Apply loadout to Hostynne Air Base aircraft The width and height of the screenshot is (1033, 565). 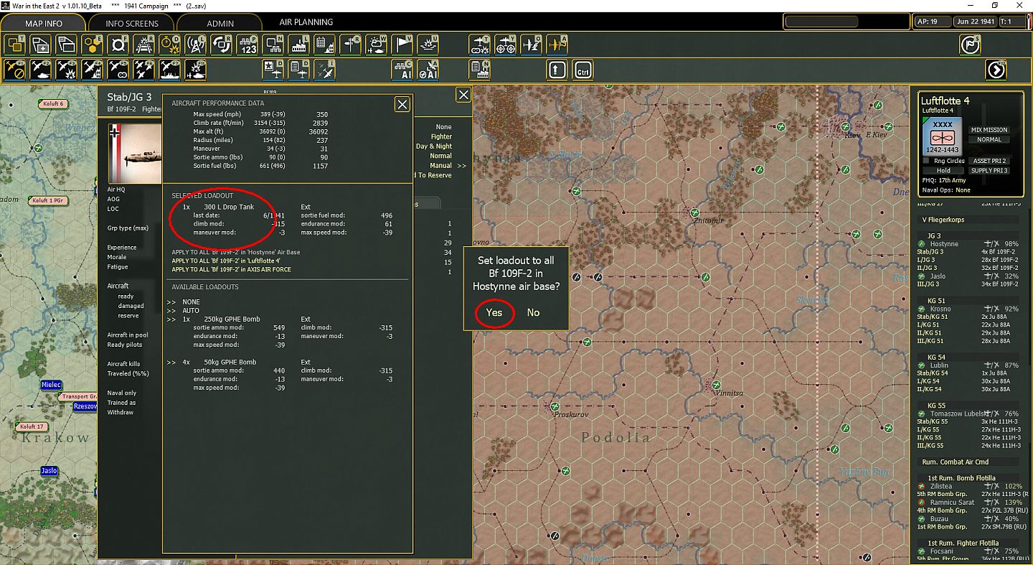(x=236, y=252)
